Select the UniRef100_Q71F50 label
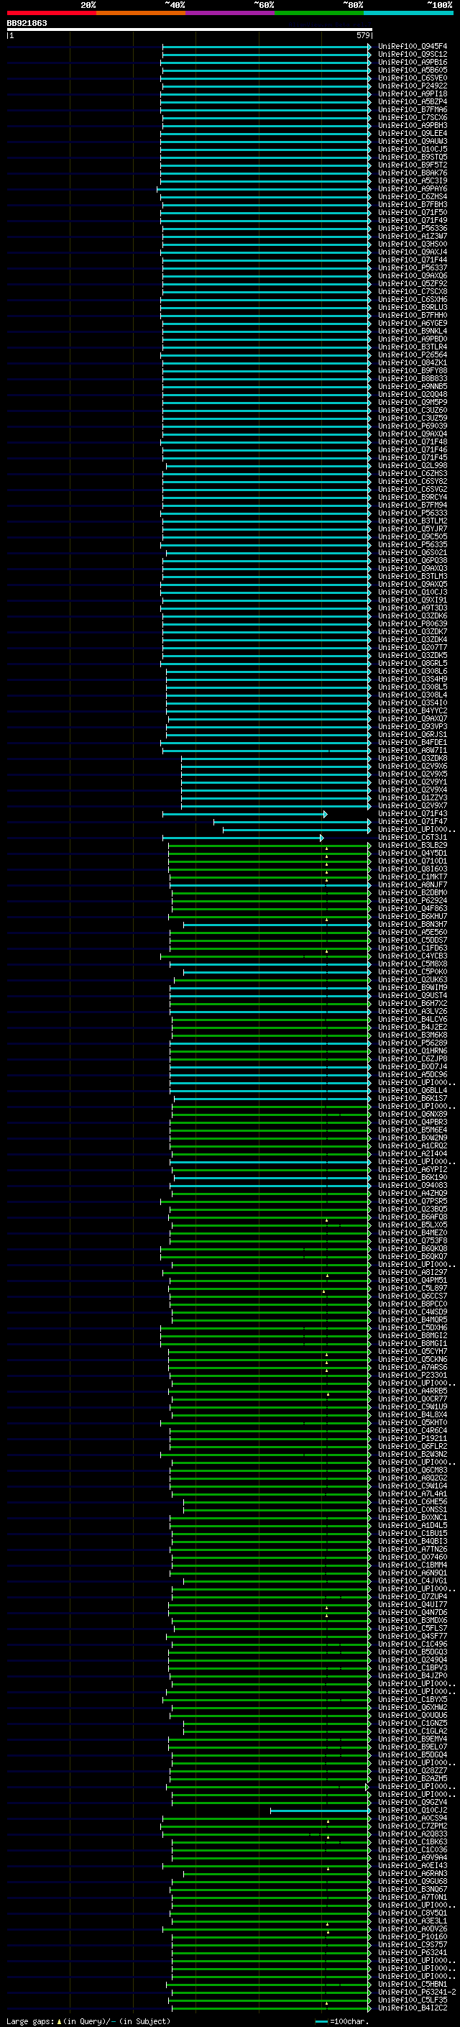The width and height of the screenshot is (460, 2027). click(x=413, y=212)
